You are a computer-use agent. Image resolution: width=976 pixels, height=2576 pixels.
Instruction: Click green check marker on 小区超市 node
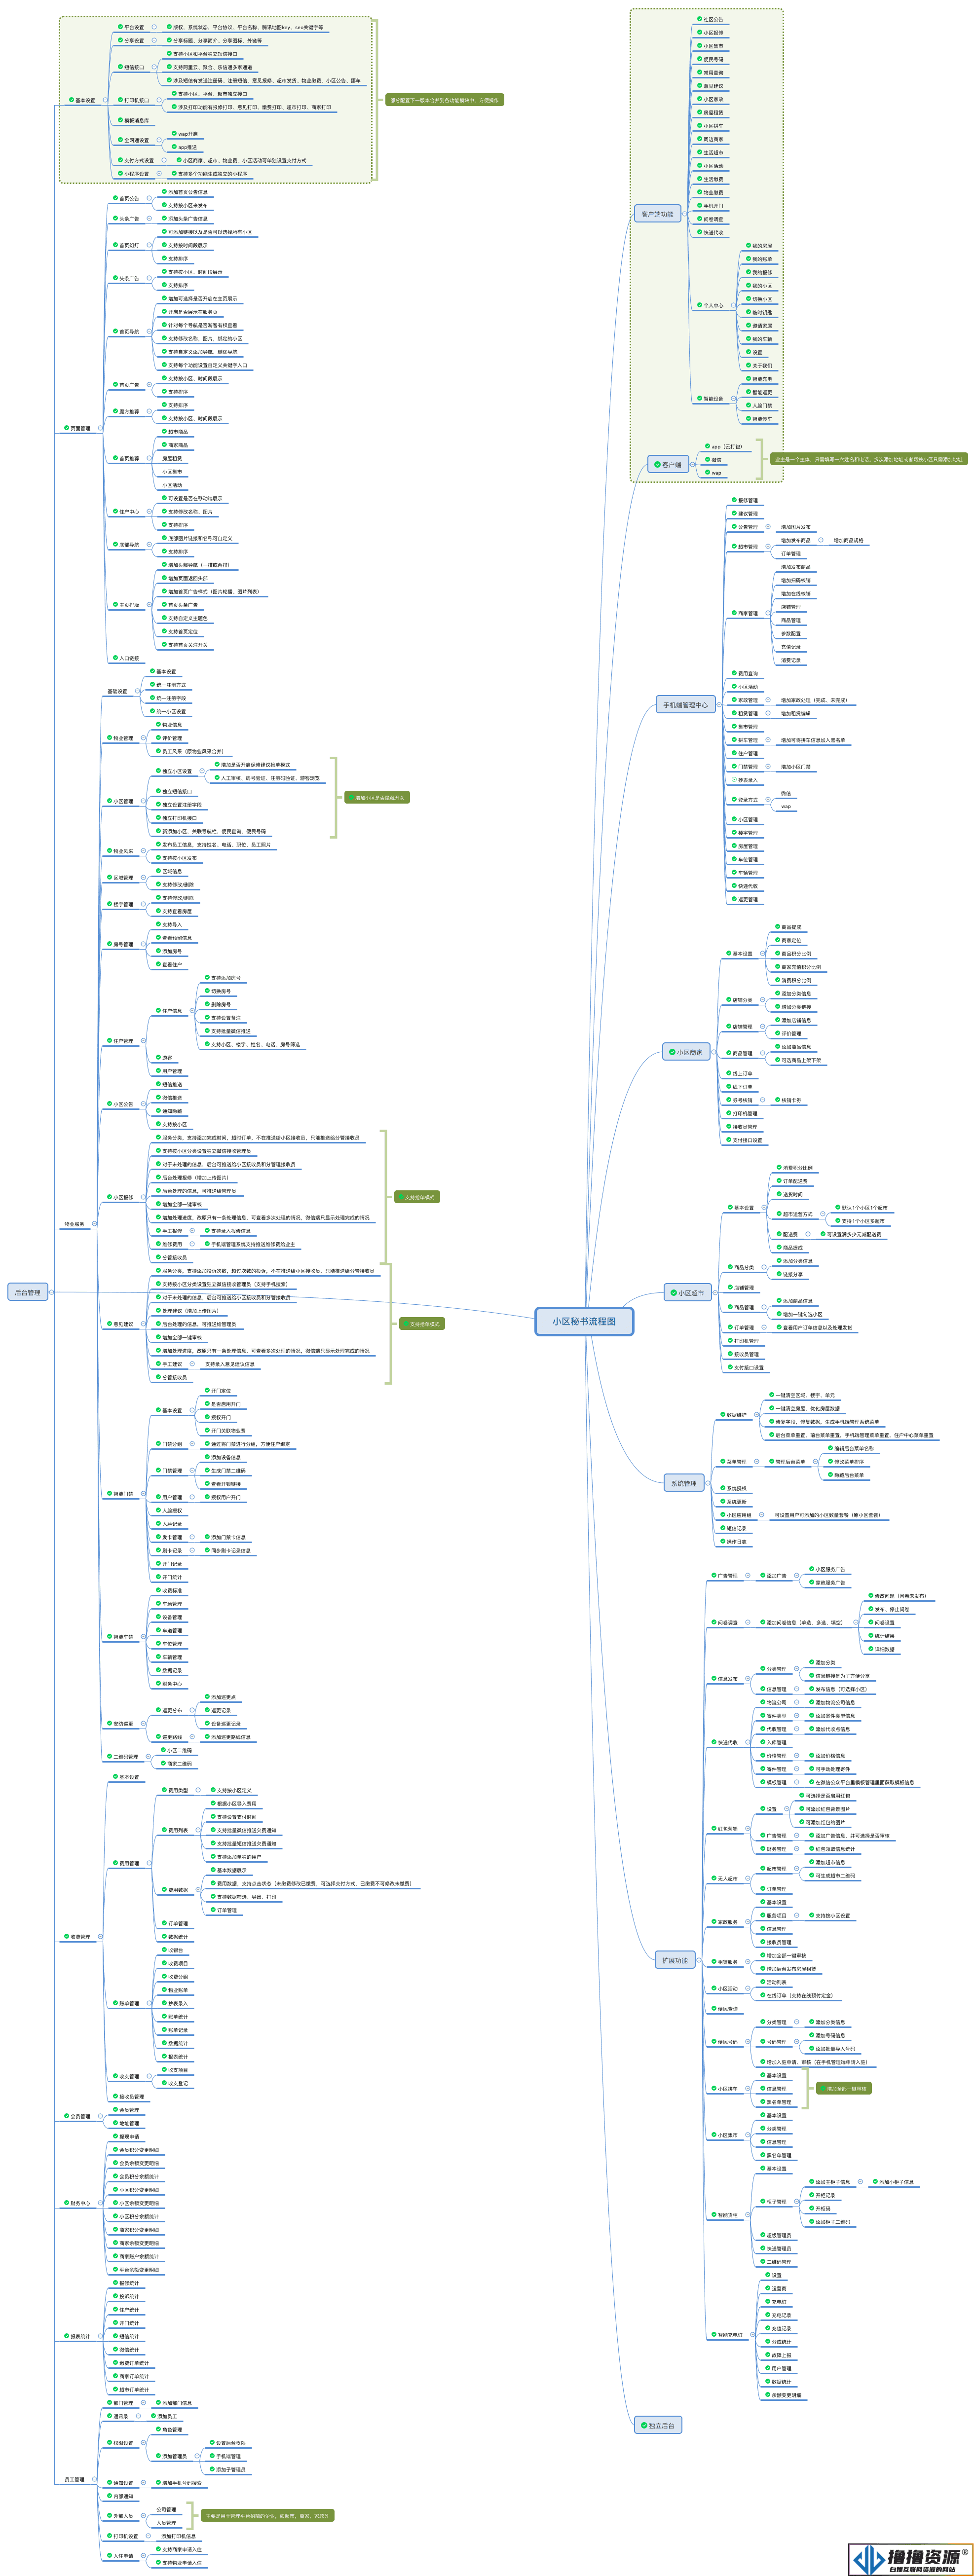click(673, 1293)
